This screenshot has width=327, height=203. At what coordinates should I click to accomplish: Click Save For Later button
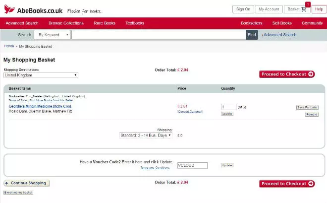click(307, 107)
